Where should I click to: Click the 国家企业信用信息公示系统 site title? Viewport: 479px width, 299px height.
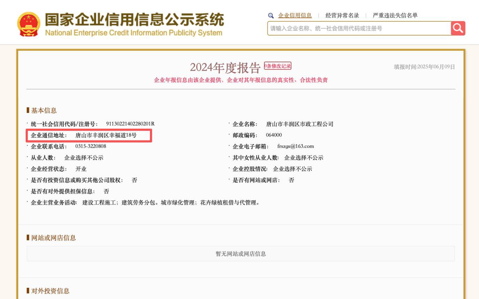[x=134, y=20]
